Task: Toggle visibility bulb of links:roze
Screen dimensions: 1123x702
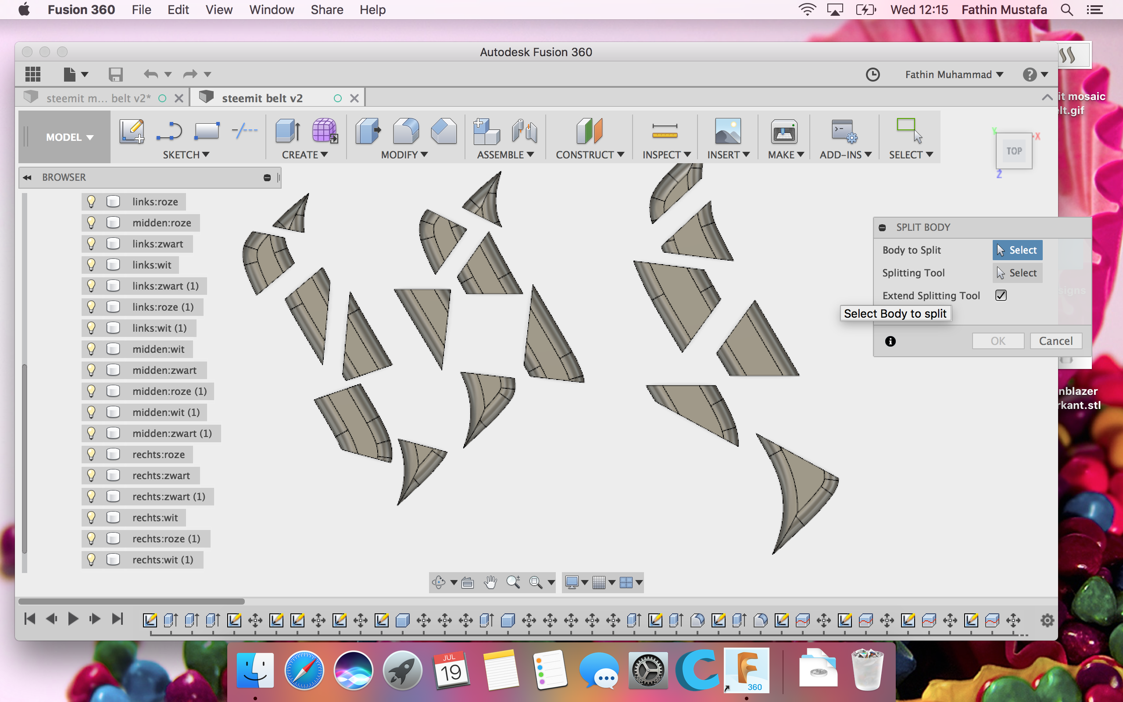Action: pyautogui.click(x=91, y=201)
